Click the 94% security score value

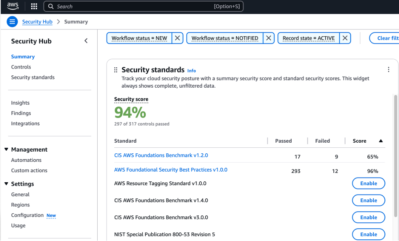(x=130, y=112)
